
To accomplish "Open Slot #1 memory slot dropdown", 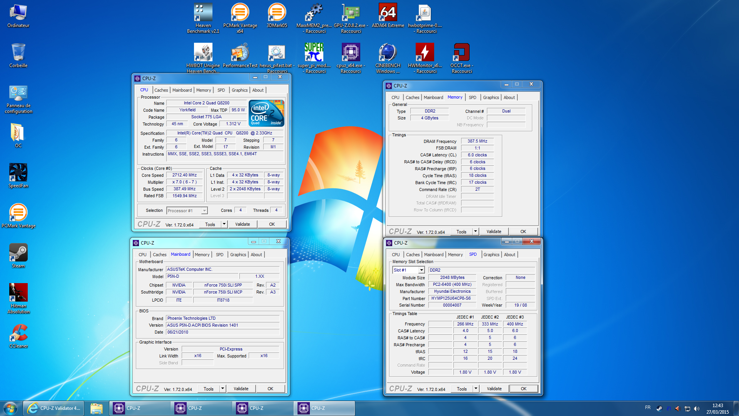I will [408, 270].
